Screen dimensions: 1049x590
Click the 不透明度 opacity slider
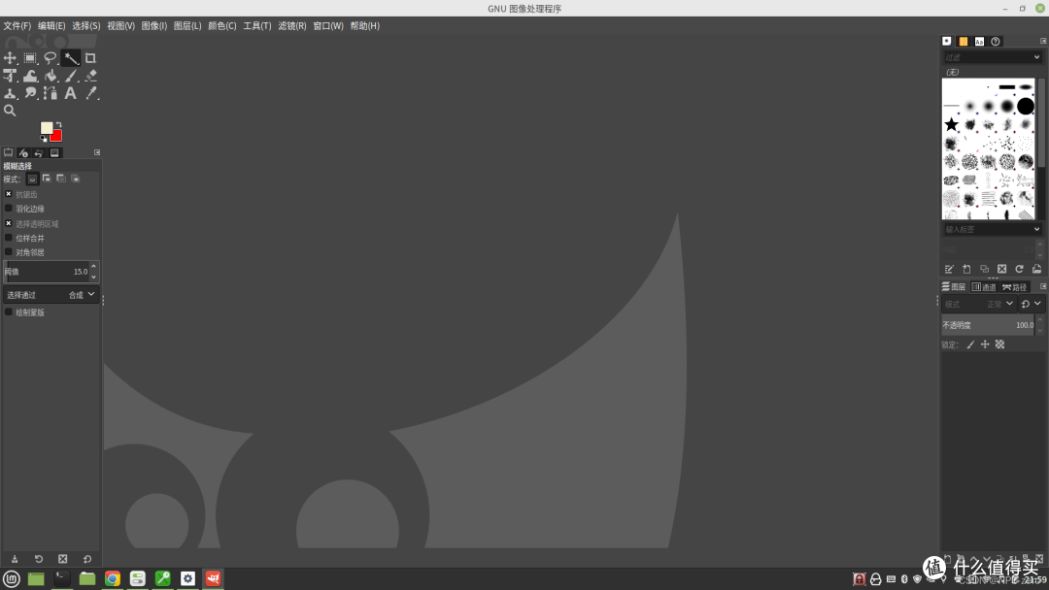[x=988, y=325]
